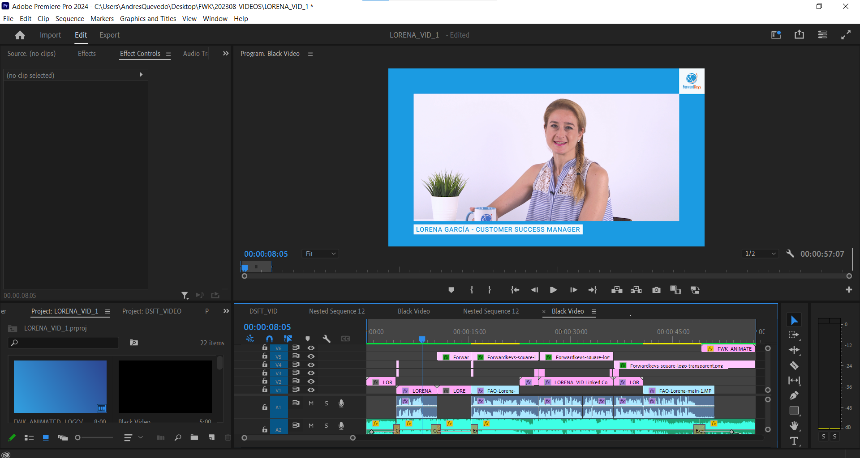Viewport: 860px width, 458px height.
Task: Click Mark Out button
Action: (x=490, y=290)
